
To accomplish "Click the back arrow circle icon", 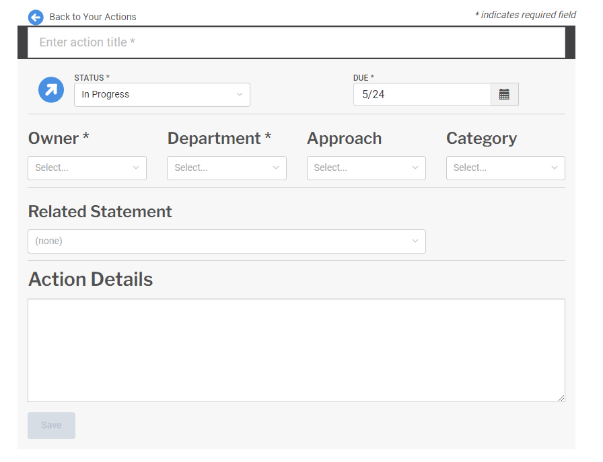I will pyautogui.click(x=36, y=17).
